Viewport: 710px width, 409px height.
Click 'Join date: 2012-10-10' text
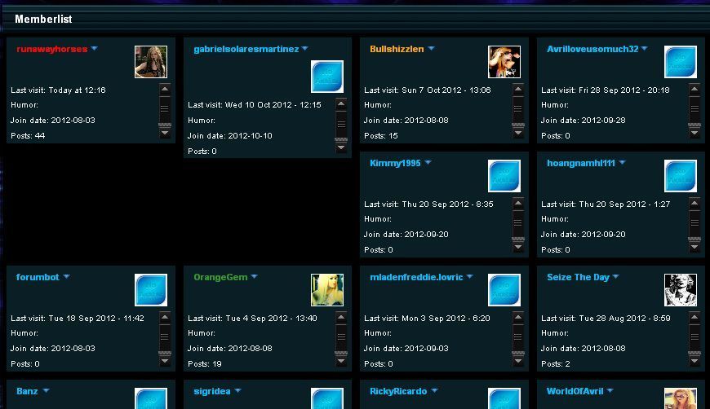click(x=229, y=135)
